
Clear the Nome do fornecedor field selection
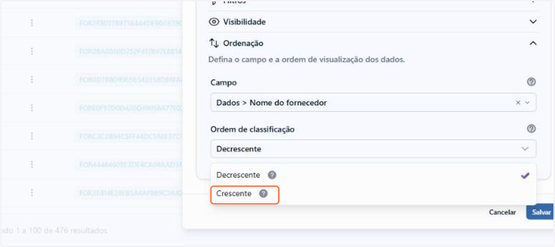click(518, 103)
